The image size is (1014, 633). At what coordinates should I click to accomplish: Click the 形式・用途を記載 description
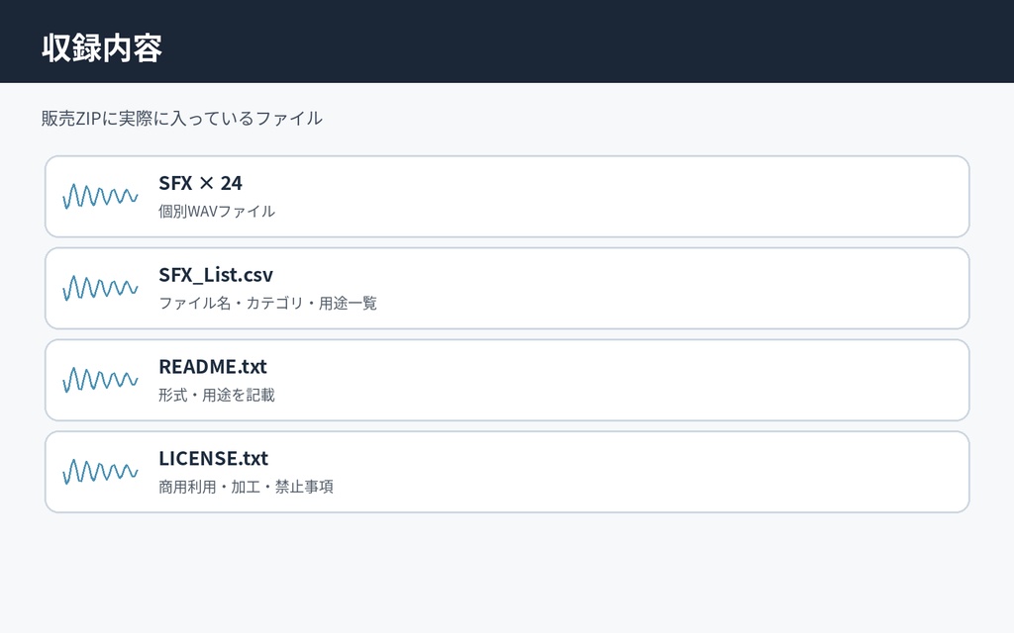pyautogui.click(x=217, y=396)
